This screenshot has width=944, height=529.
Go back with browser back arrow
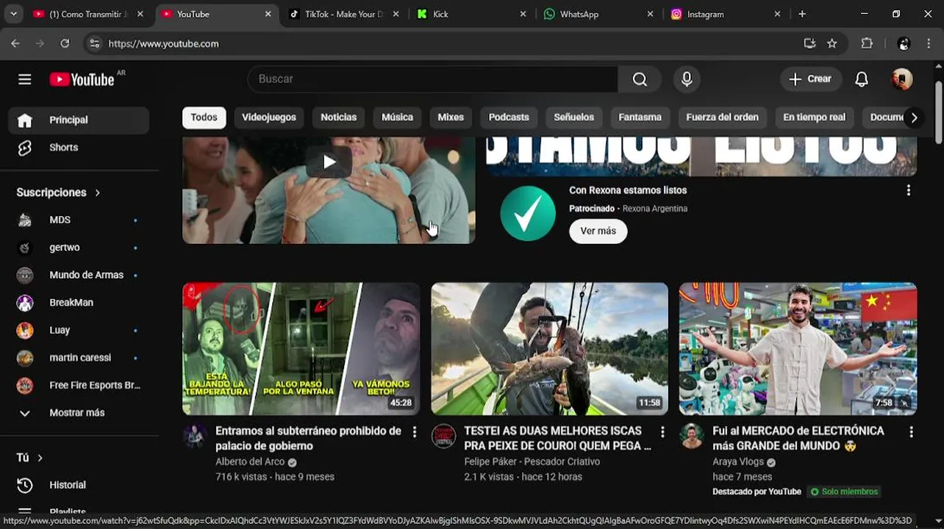(15, 43)
